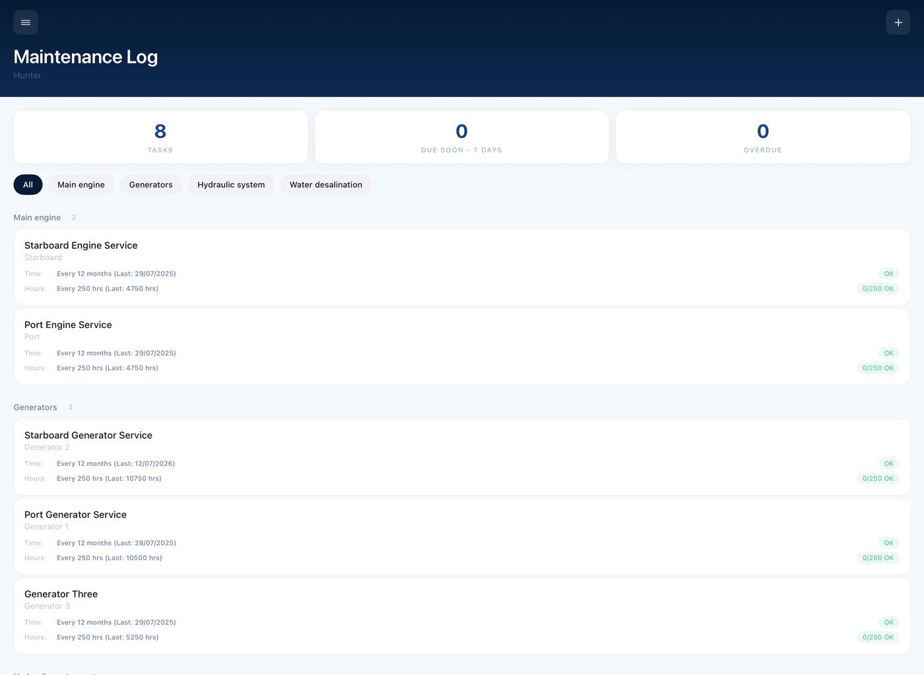The width and height of the screenshot is (924, 675).
Task: Click Port Generator Service 0/250 OK badge
Action: click(x=878, y=558)
